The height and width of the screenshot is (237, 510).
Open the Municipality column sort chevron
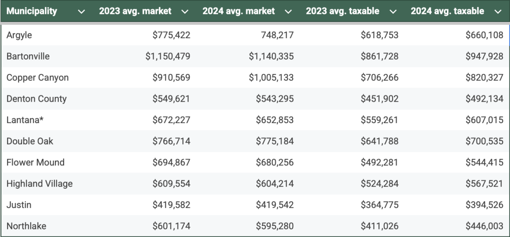(x=81, y=12)
